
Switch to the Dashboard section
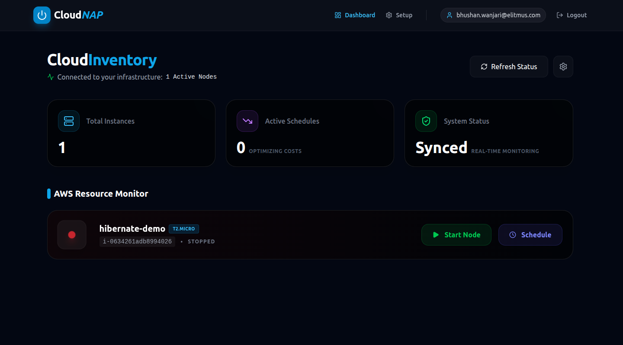pos(360,15)
